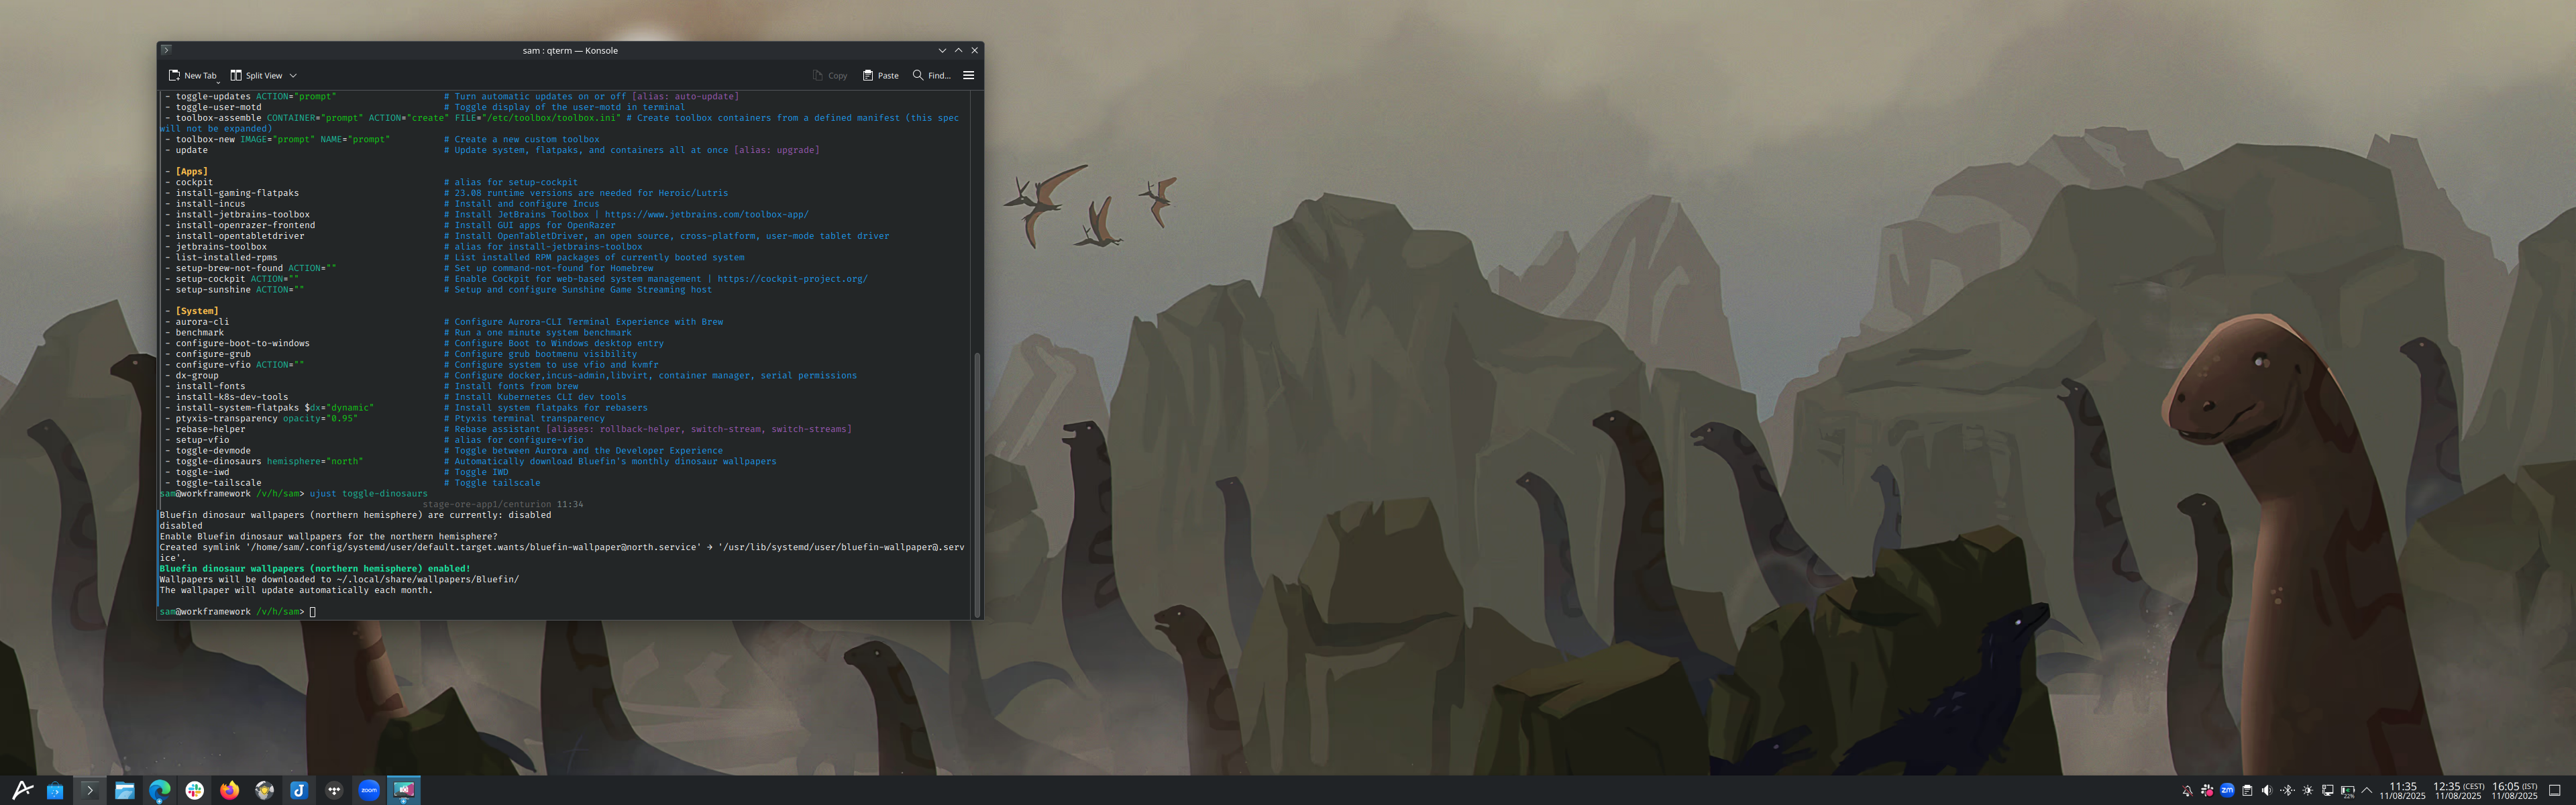Switch to Konsole terminal in taskbar

(89, 790)
